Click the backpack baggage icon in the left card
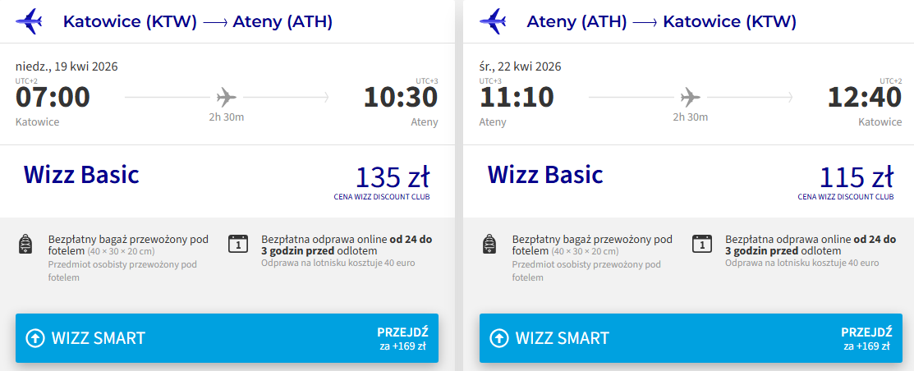 (x=25, y=244)
